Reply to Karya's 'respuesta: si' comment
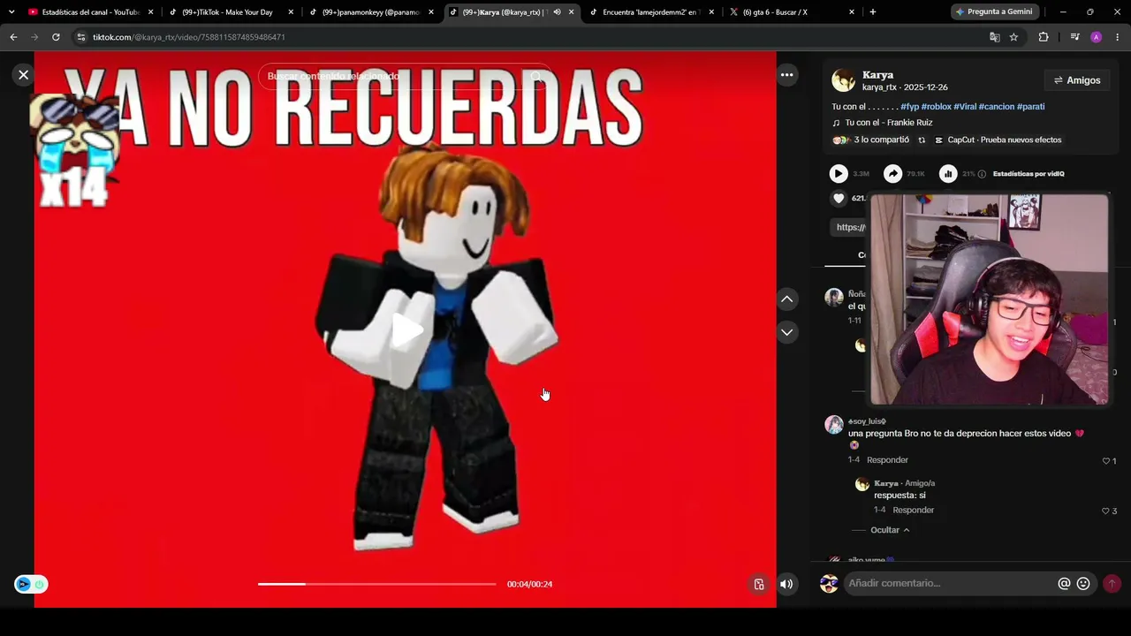 pyautogui.click(x=913, y=511)
